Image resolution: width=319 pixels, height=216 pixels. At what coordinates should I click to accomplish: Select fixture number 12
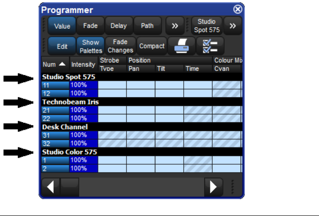(x=55, y=93)
